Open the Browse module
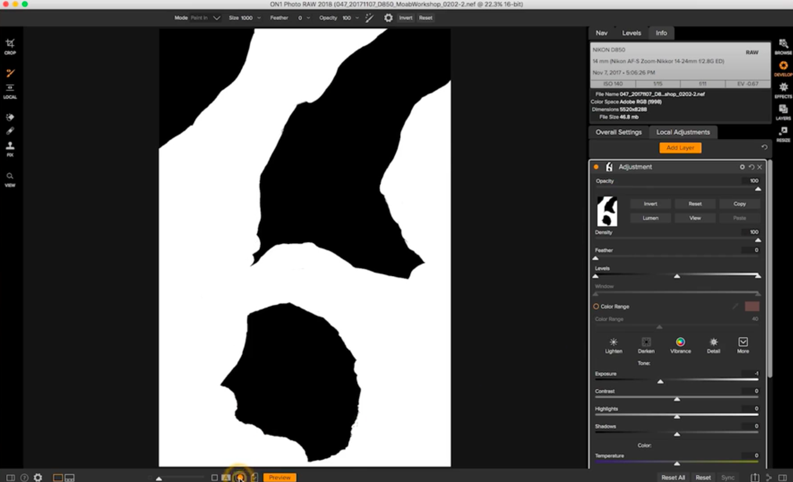Screen dimensions: 793x482 tap(783, 46)
